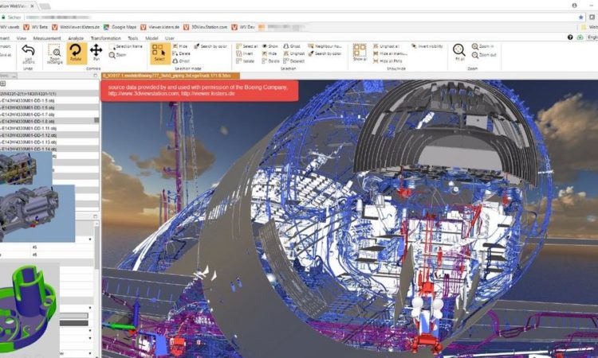Deselect all selected parts
Viewport: 598px width, 358px height.
[x=294, y=61]
